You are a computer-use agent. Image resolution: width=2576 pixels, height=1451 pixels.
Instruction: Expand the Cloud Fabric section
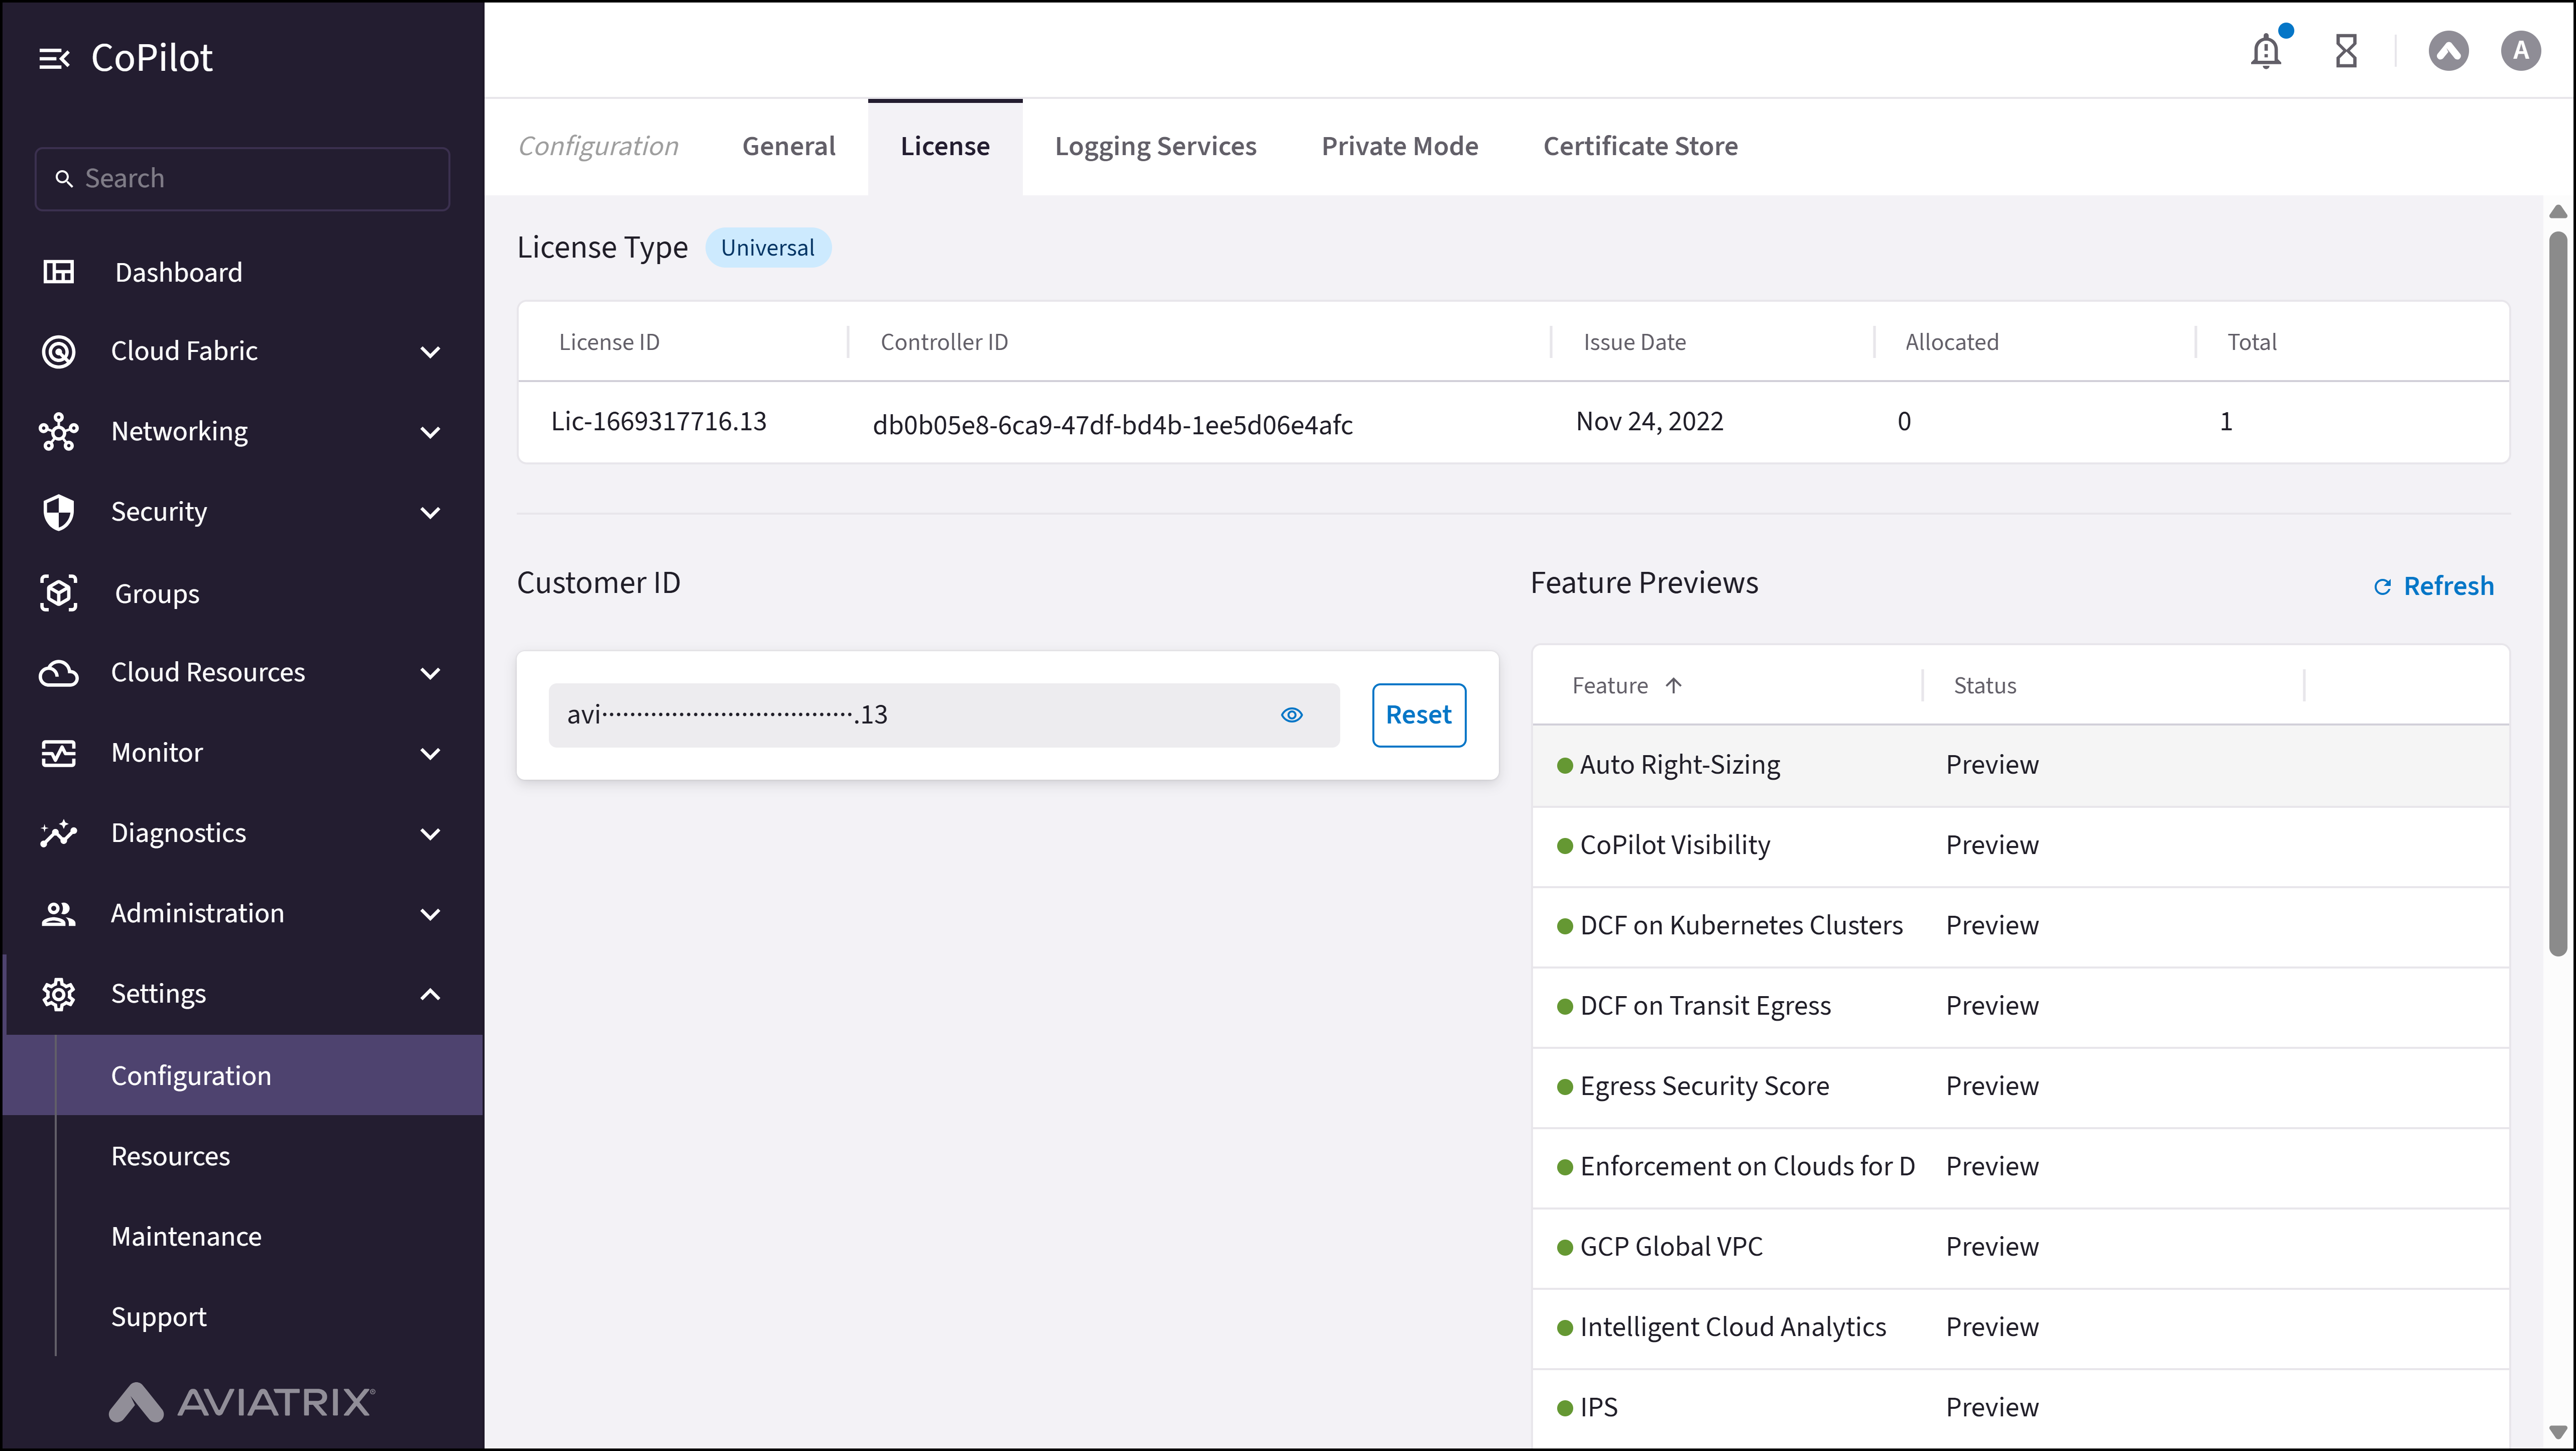pos(430,352)
